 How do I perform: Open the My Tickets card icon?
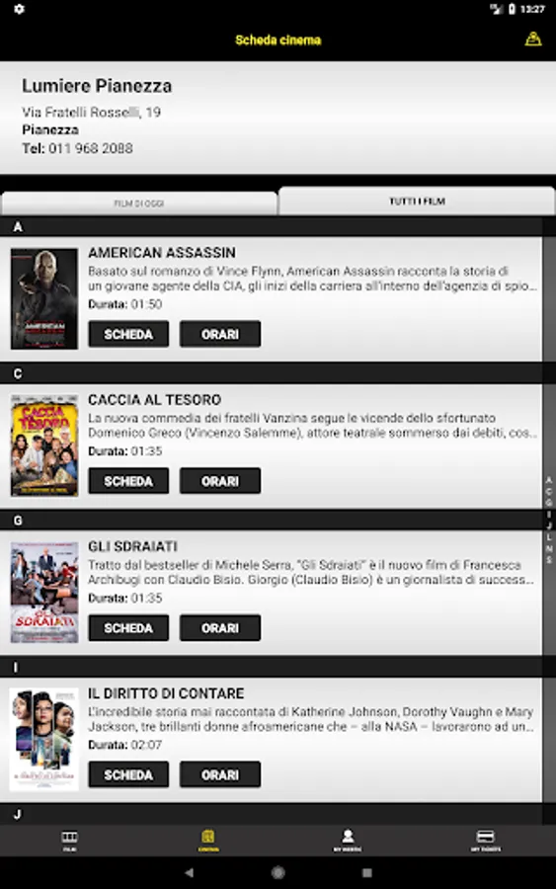pos(486,841)
